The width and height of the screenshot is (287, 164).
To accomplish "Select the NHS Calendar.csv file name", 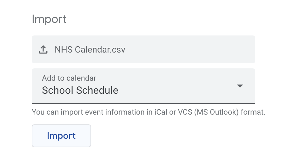I will click(90, 49).
